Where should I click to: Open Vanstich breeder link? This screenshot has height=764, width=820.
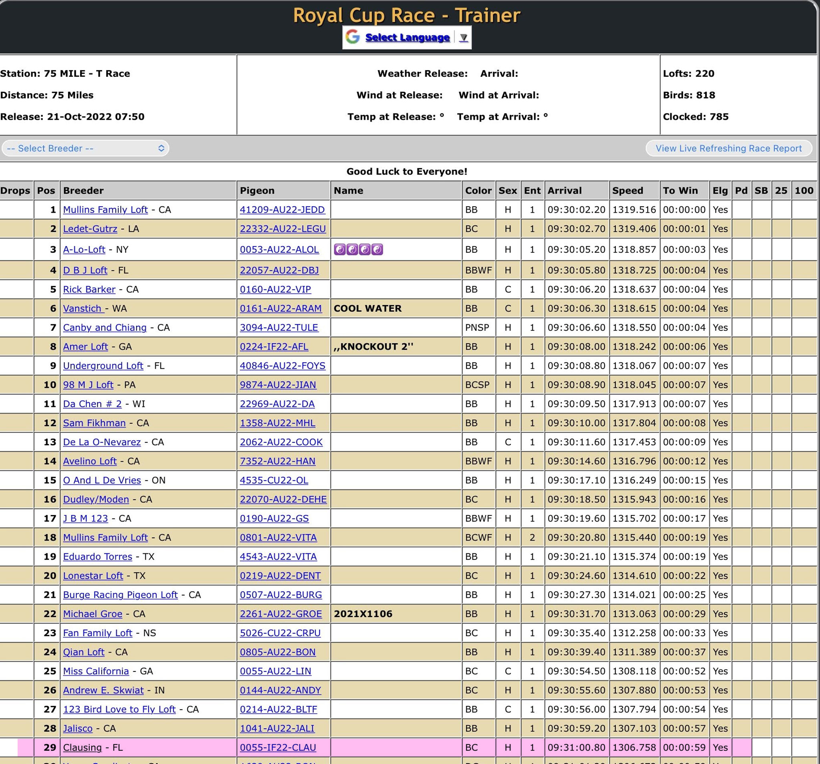pyautogui.click(x=84, y=308)
